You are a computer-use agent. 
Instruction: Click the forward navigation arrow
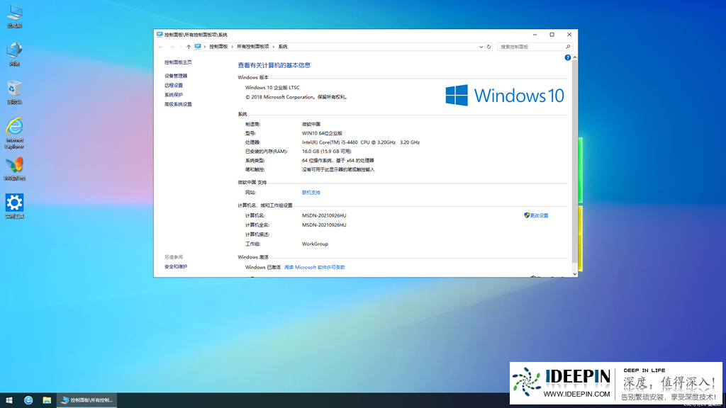[x=172, y=47]
